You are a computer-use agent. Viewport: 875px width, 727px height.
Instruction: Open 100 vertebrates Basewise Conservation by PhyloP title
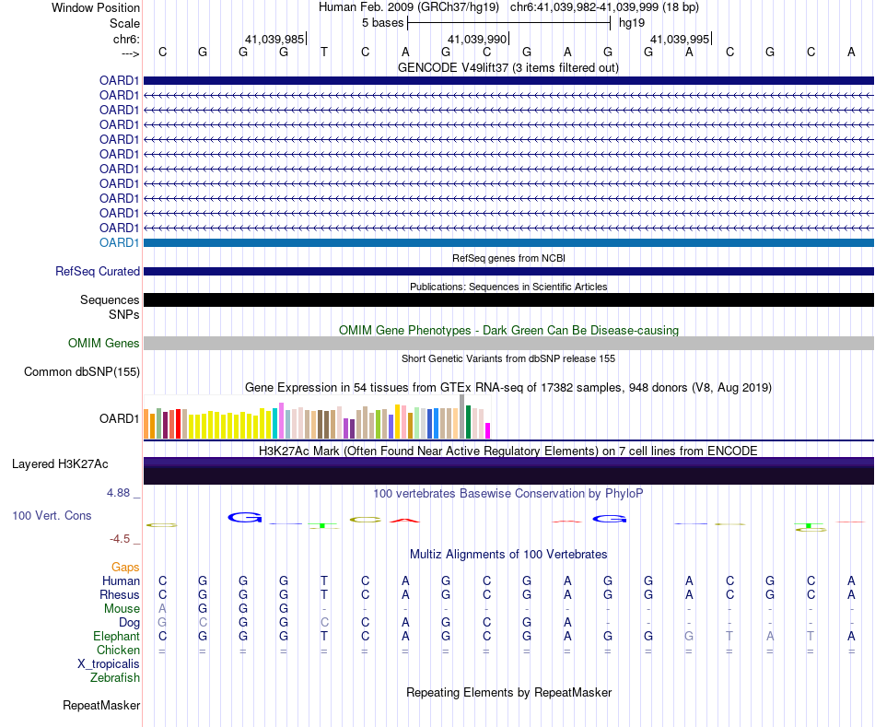pos(508,494)
